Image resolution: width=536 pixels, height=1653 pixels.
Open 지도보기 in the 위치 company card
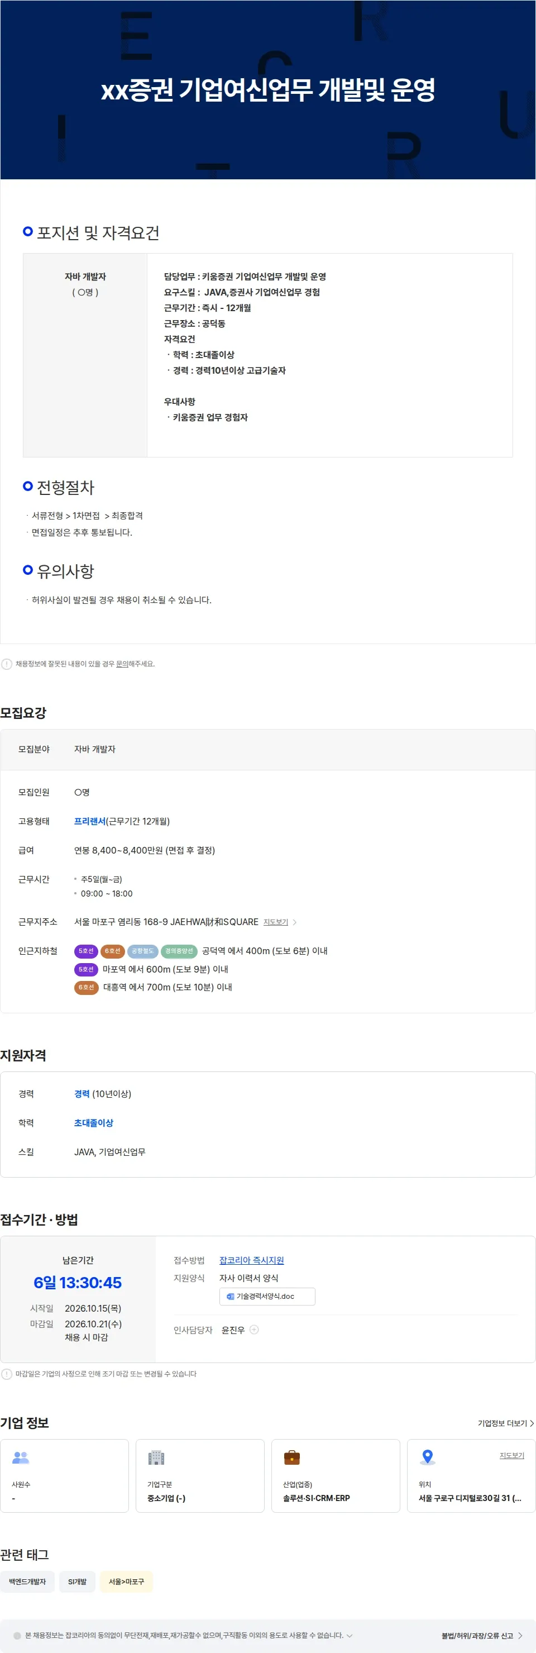511,1455
